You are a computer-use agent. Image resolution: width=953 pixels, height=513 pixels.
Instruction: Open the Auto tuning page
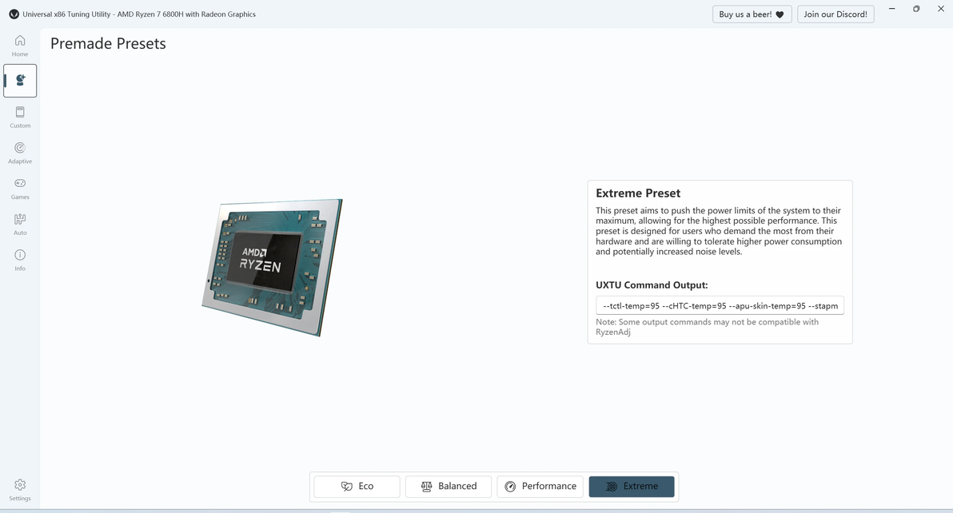(20, 225)
